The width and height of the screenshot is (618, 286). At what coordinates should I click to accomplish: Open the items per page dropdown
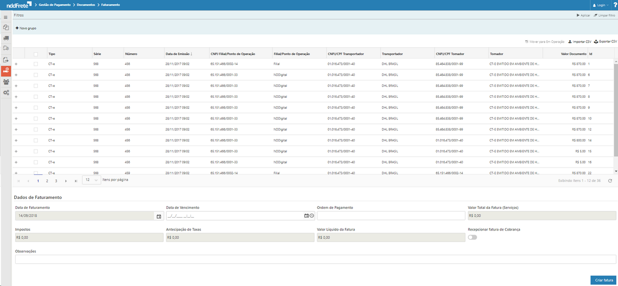(91, 180)
